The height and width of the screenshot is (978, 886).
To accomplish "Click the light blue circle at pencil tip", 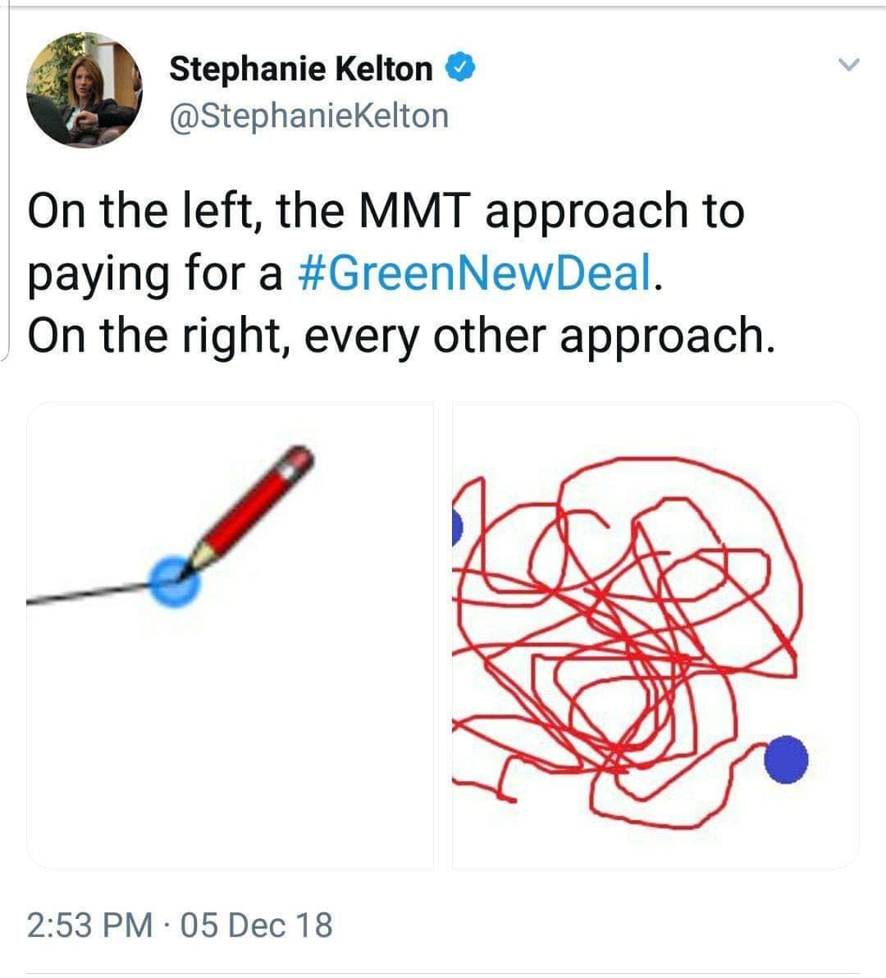I will coord(175,581).
